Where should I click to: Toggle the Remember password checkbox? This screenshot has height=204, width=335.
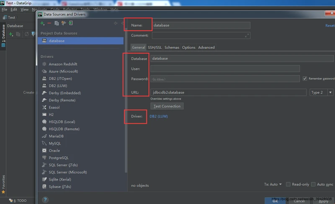305,79
